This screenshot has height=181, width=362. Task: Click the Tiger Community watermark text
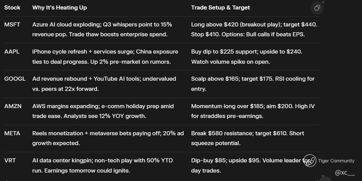[x=336, y=161]
